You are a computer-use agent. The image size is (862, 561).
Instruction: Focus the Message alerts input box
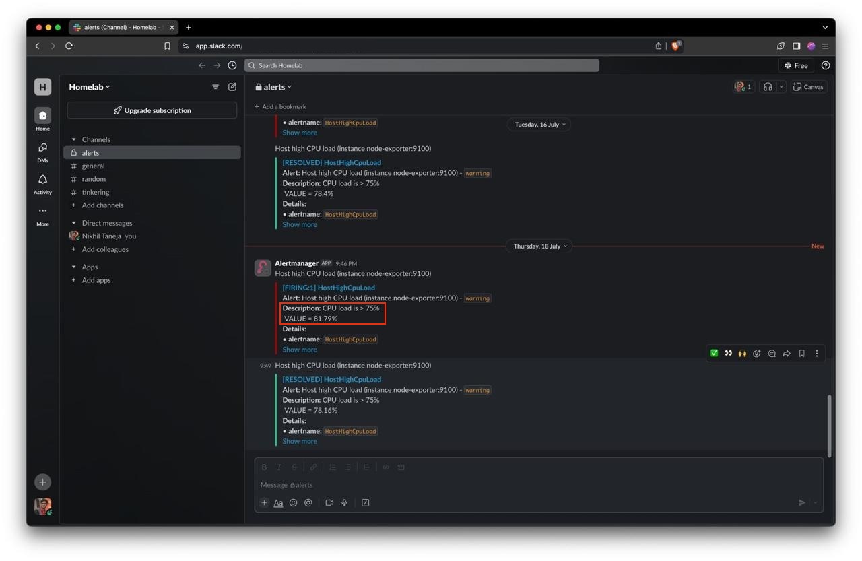[539, 485]
